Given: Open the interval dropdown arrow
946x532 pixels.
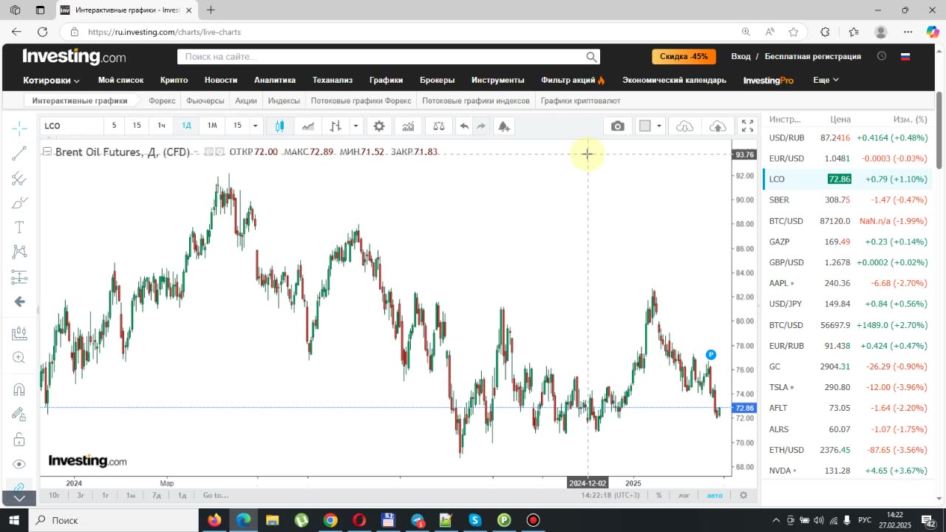Looking at the screenshot, I should pyautogui.click(x=255, y=126).
